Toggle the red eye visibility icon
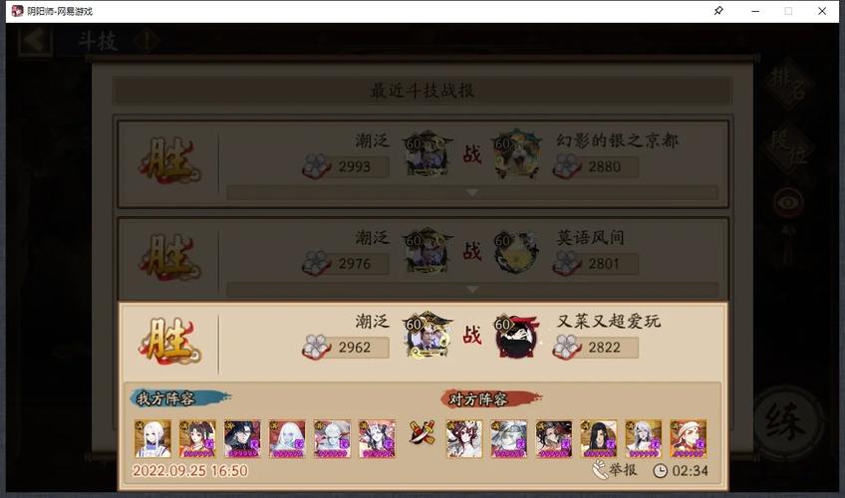This screenshot has height=498, width=845. 788,203
